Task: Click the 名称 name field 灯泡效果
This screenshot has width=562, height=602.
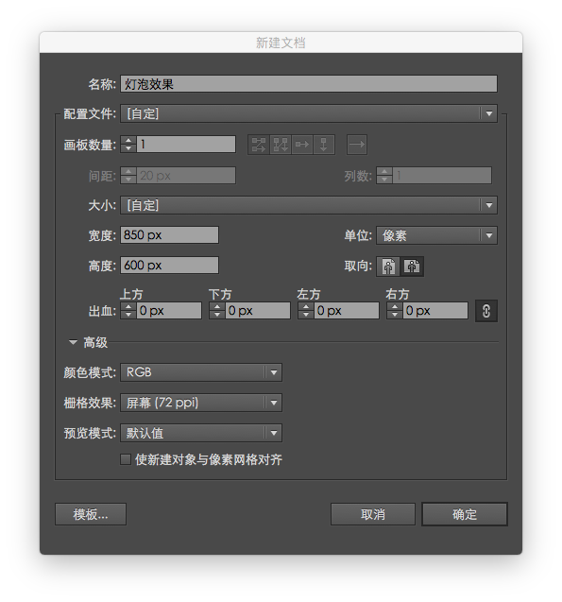Action: (309, 84)
